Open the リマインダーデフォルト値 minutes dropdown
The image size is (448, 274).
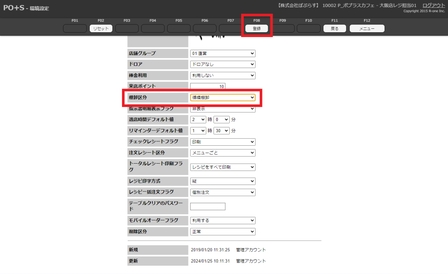221,130
